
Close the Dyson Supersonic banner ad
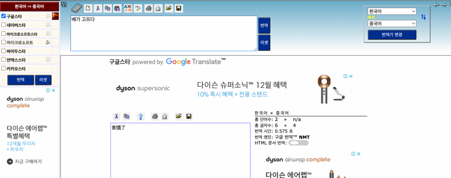pos(351,76)
